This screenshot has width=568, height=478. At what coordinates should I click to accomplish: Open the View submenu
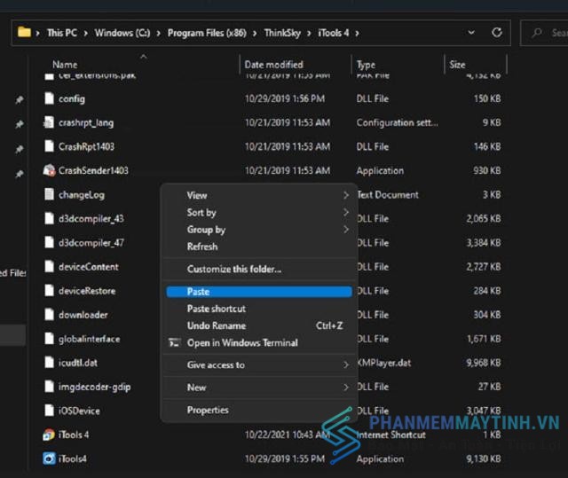coord(258,195)
